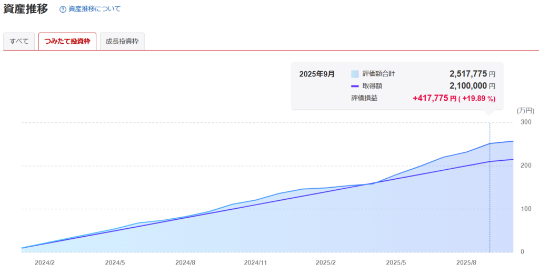
Task: Click the 2025/8 x-axis date label
Action: tap(466, 262)
